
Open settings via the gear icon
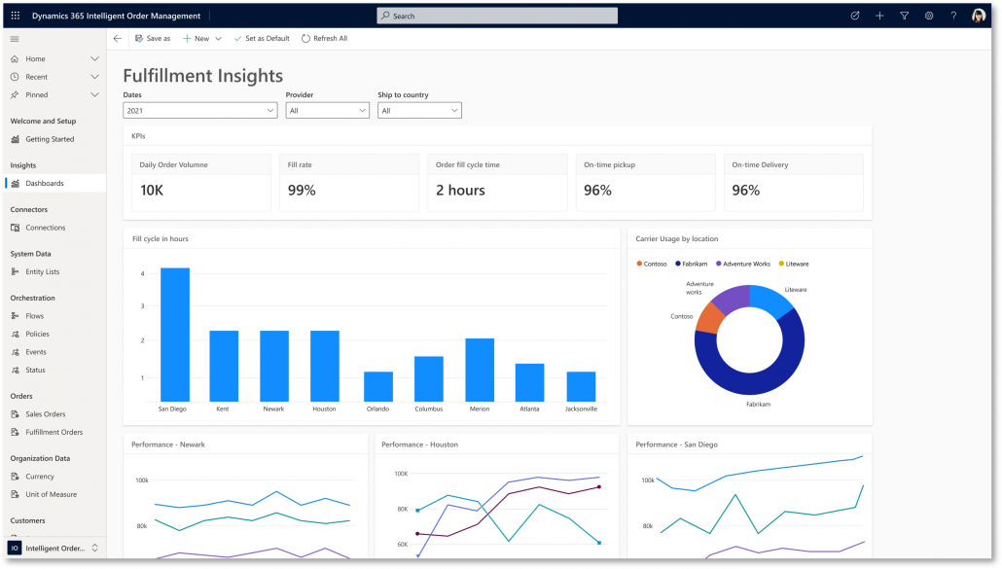[x=928, y=15]
